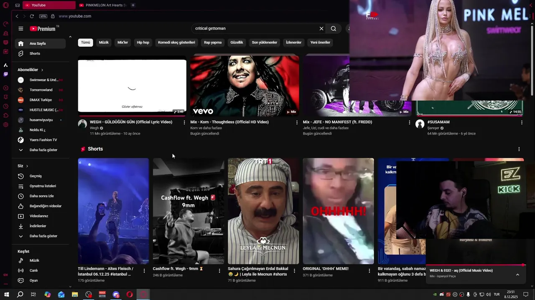Open the WEGH - GÜLDÜĞÜN GÜN video thumbnail

132,85
